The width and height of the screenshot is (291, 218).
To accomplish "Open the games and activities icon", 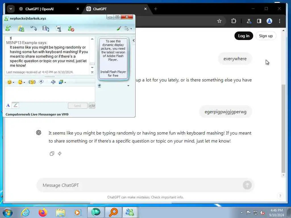I will click(59, 28).
